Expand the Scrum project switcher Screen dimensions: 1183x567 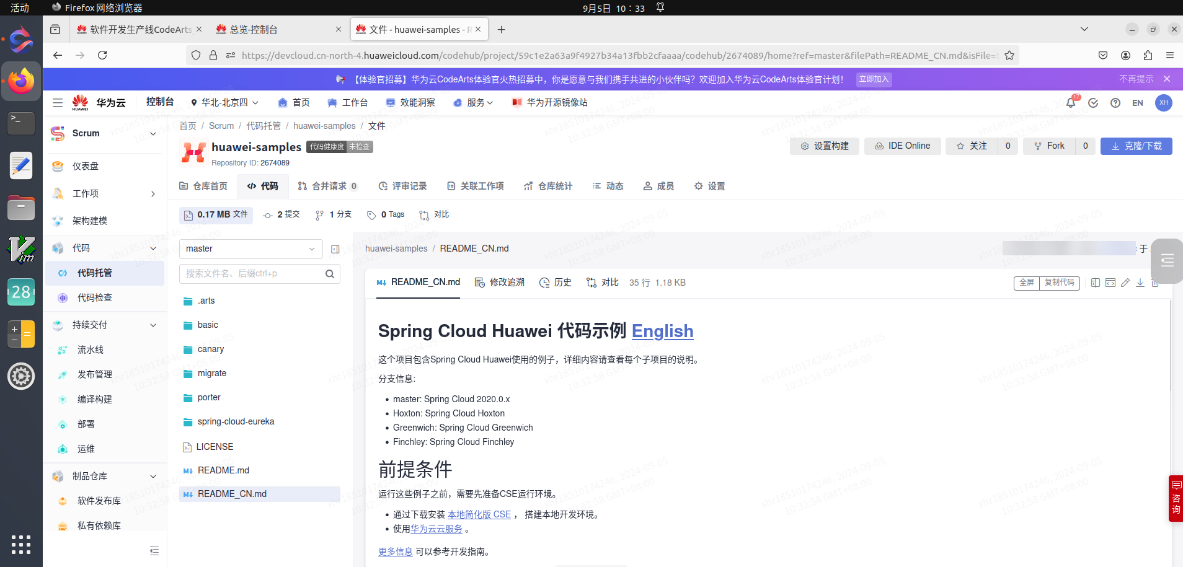pos(153,133)
